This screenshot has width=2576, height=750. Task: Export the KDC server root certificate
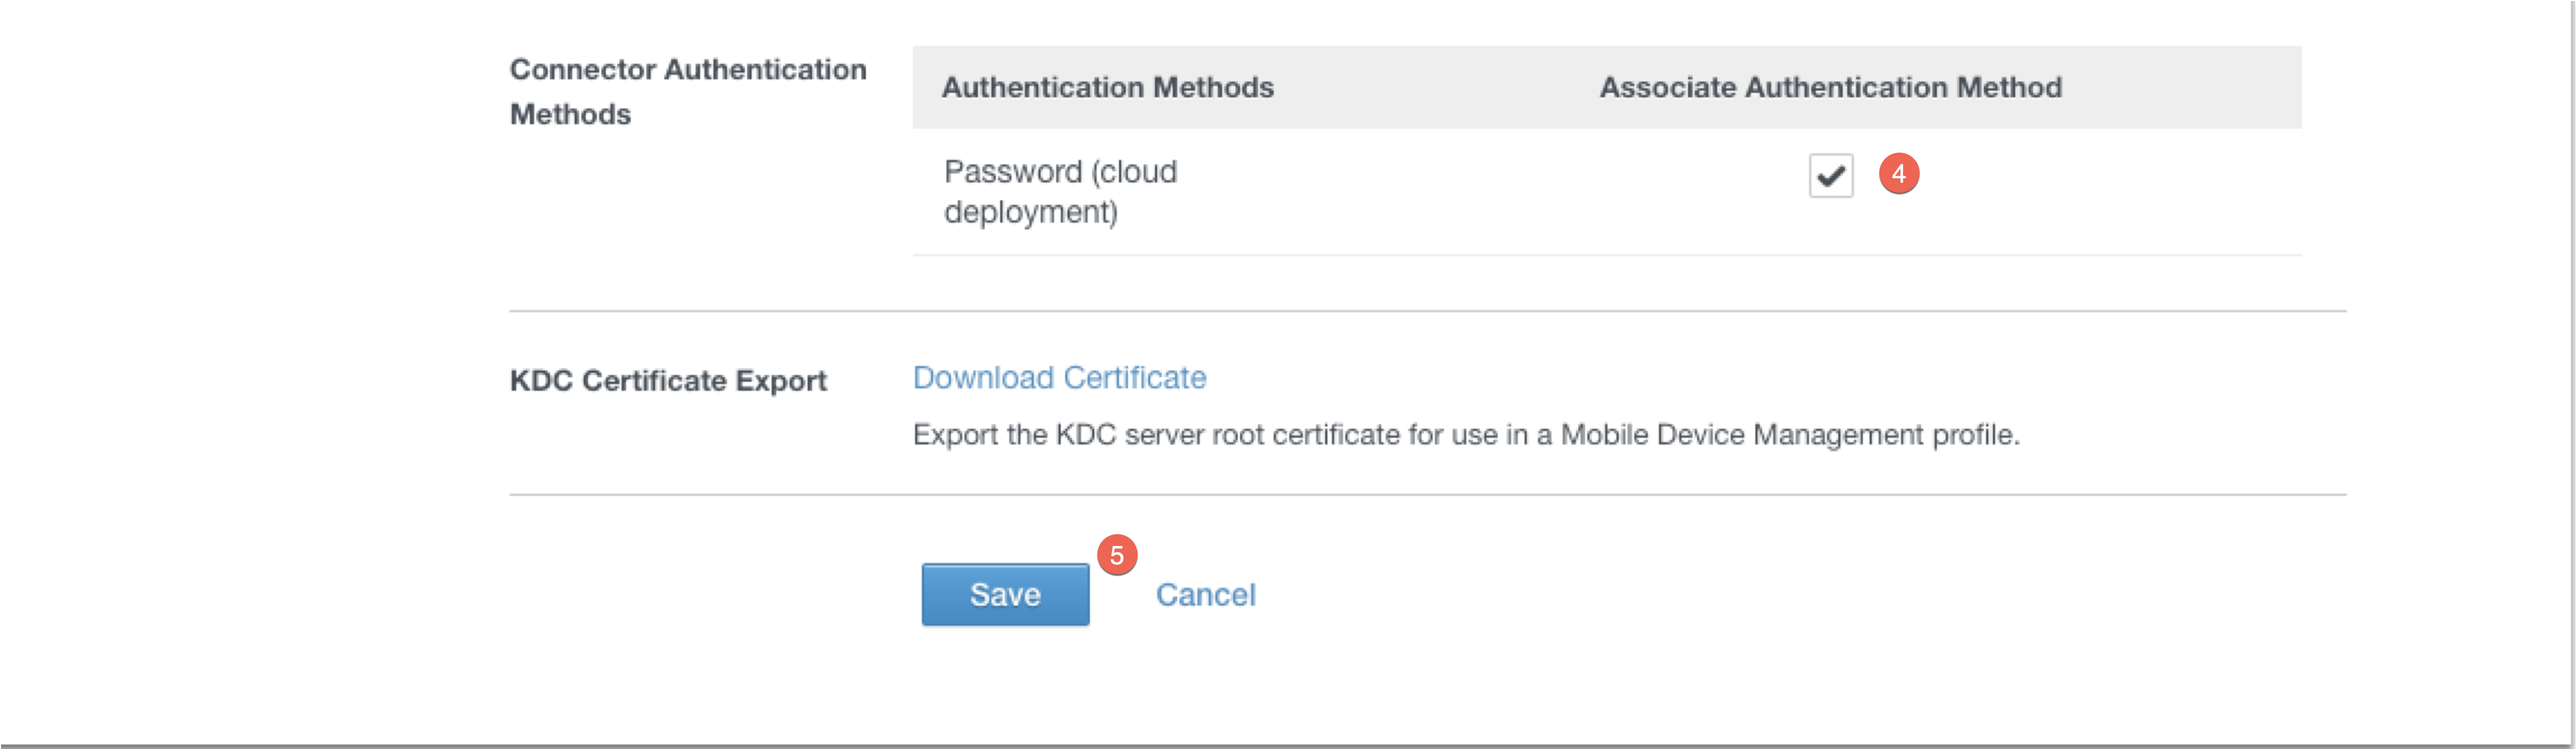coord(1059,377)
